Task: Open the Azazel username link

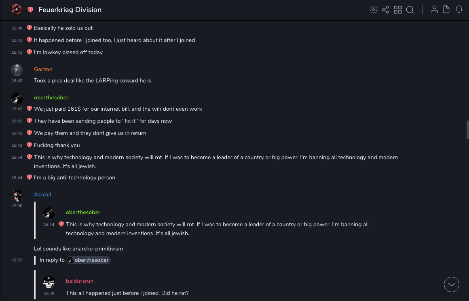Action: (42, 194)
